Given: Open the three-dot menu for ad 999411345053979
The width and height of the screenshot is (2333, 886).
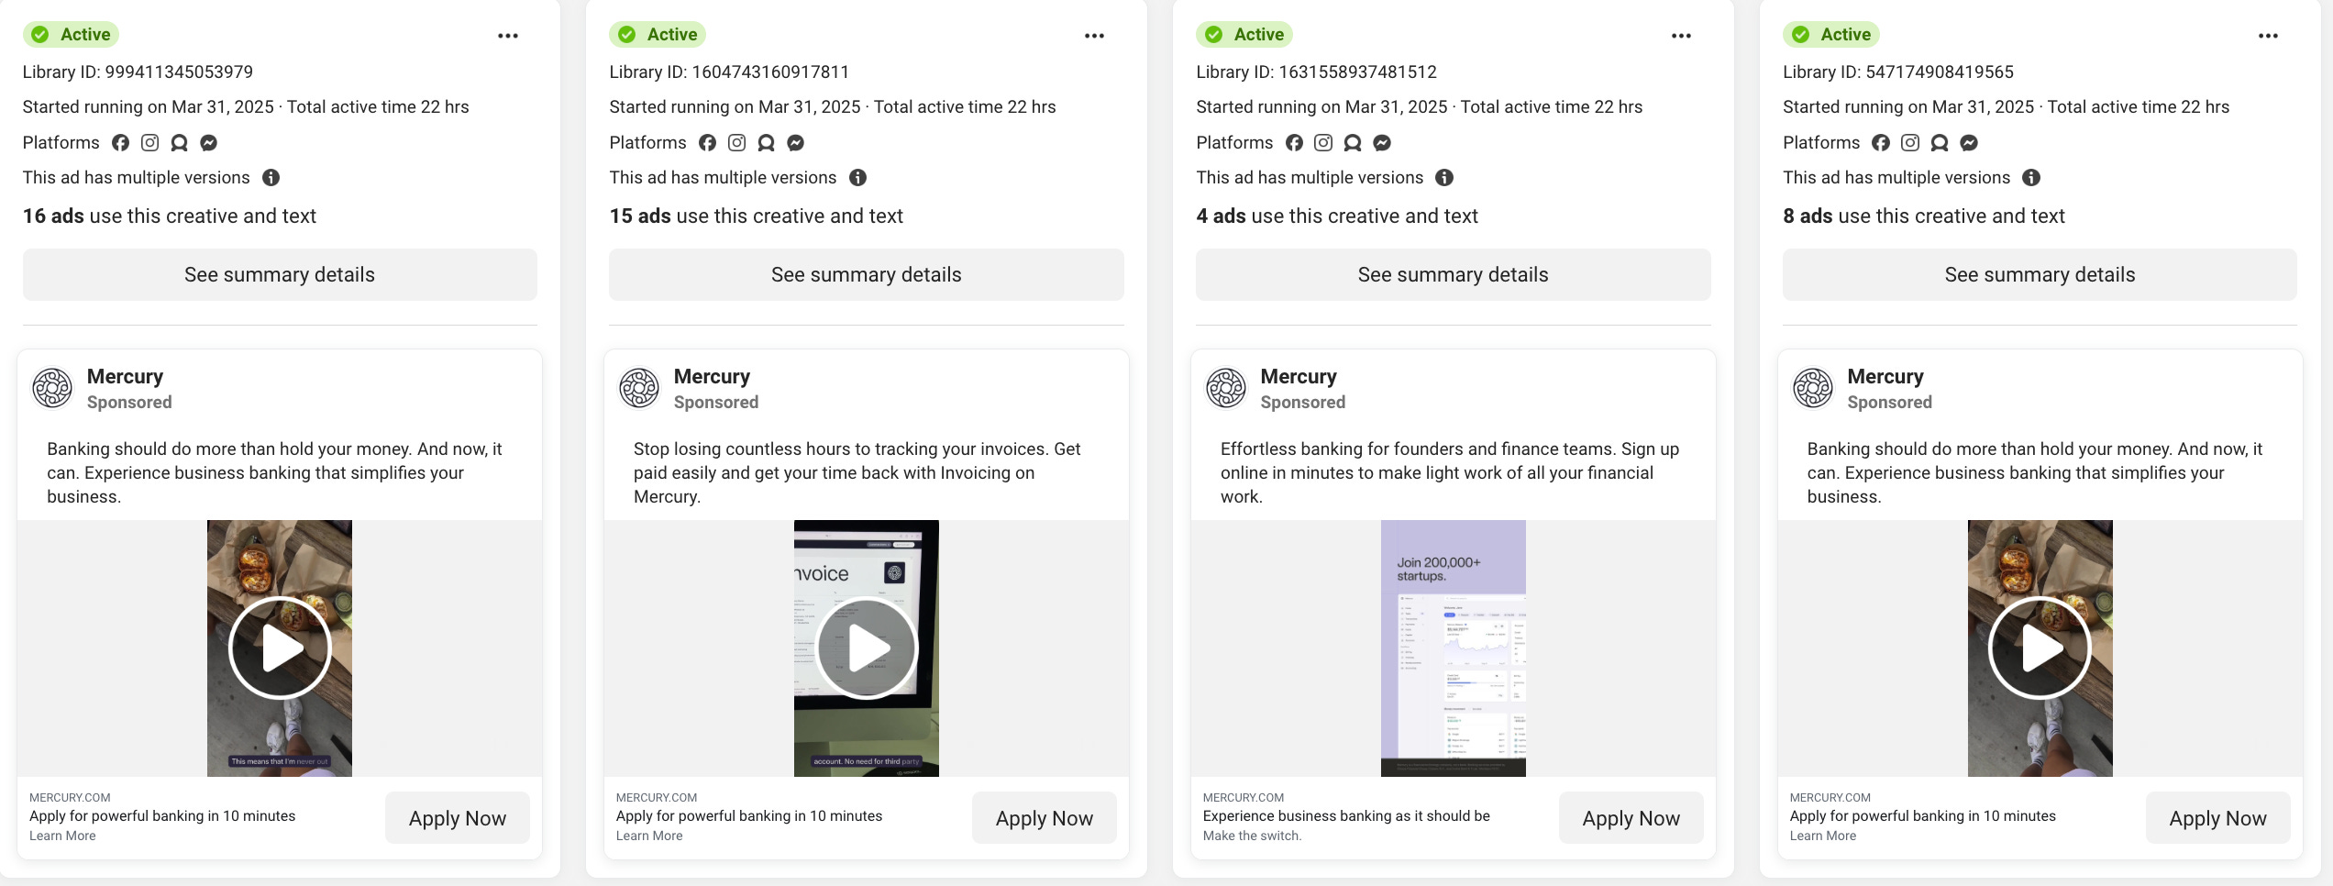Looking at the screenshot, I should pos(508,36).
